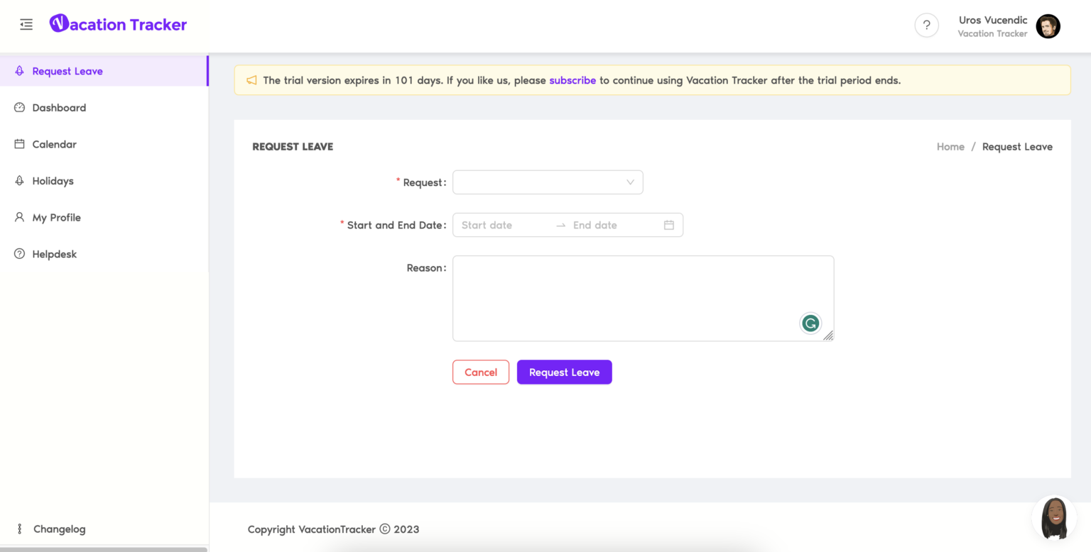1091x552 pixels.
Task: Click the Request Leave sidebar icon
Action: pyautogui.click(x=19, y=71)
